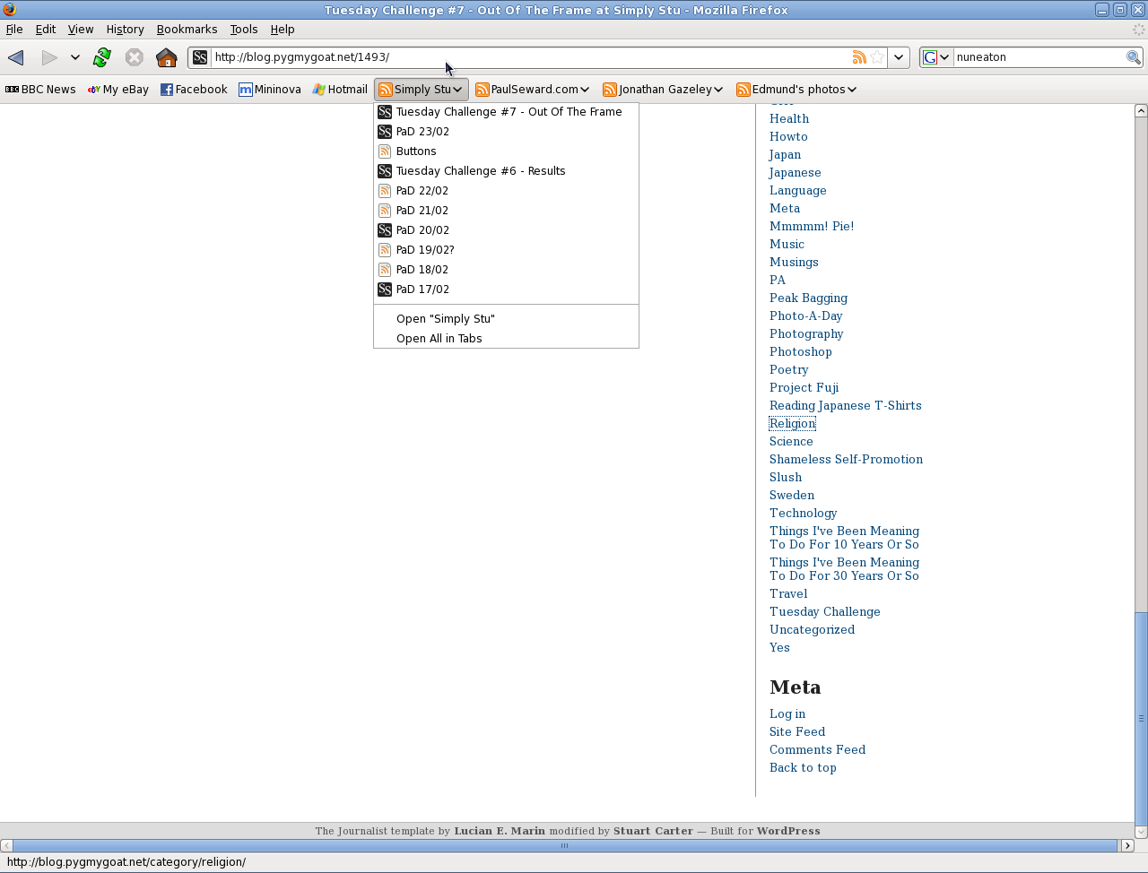Select 'Tuesday Challenge #6 - Results' feed item
The width and height of the screenshot is (1148, 873).
click(x=480, y=171)
